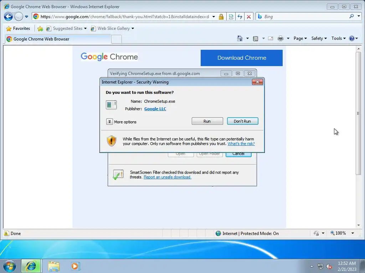This screenshot has height=273, width=365.
Task: Click the muted volume tray icon
Action: [x=329, y=266]
